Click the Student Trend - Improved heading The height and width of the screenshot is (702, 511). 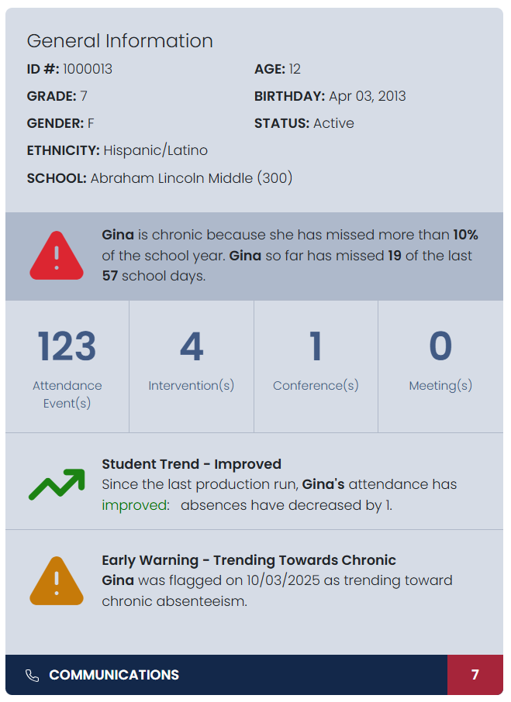pyautogui.click(x=192, y=464)
